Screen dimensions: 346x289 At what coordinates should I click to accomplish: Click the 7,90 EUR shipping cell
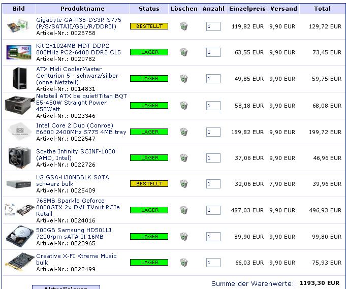point(282,184)
